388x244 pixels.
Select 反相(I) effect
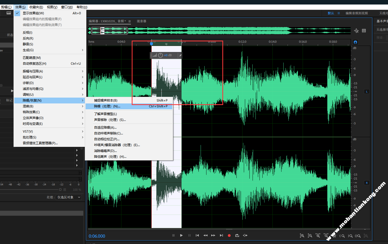[50, 32]
